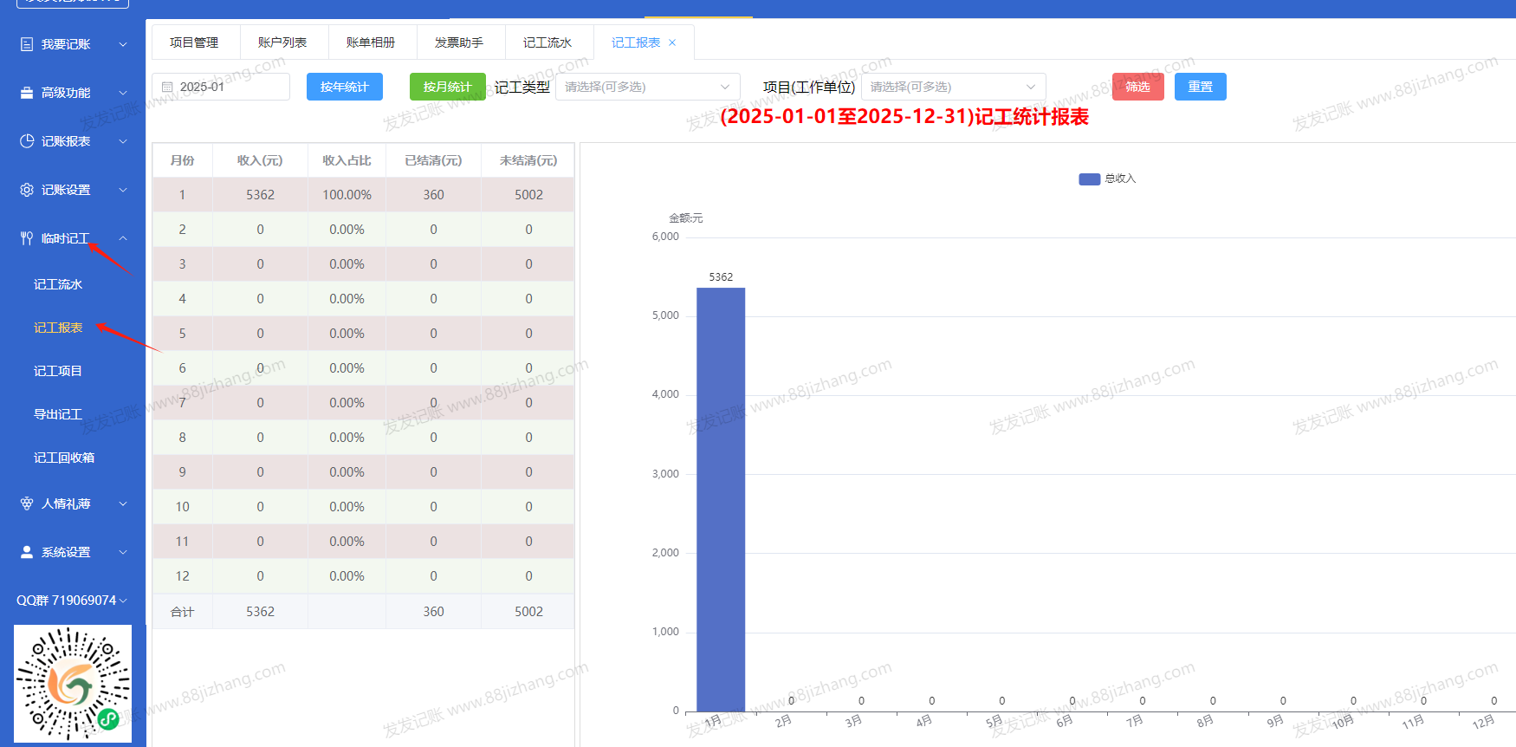
Task: Close the 记工报表 tab
Action: coord(672,42)
